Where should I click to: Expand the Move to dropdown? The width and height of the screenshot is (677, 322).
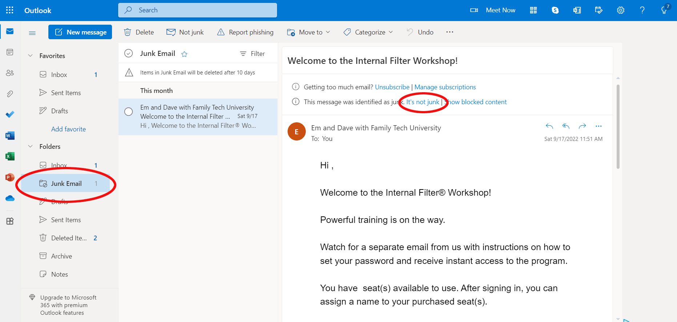pyautogui.click(x=309, y=32)
